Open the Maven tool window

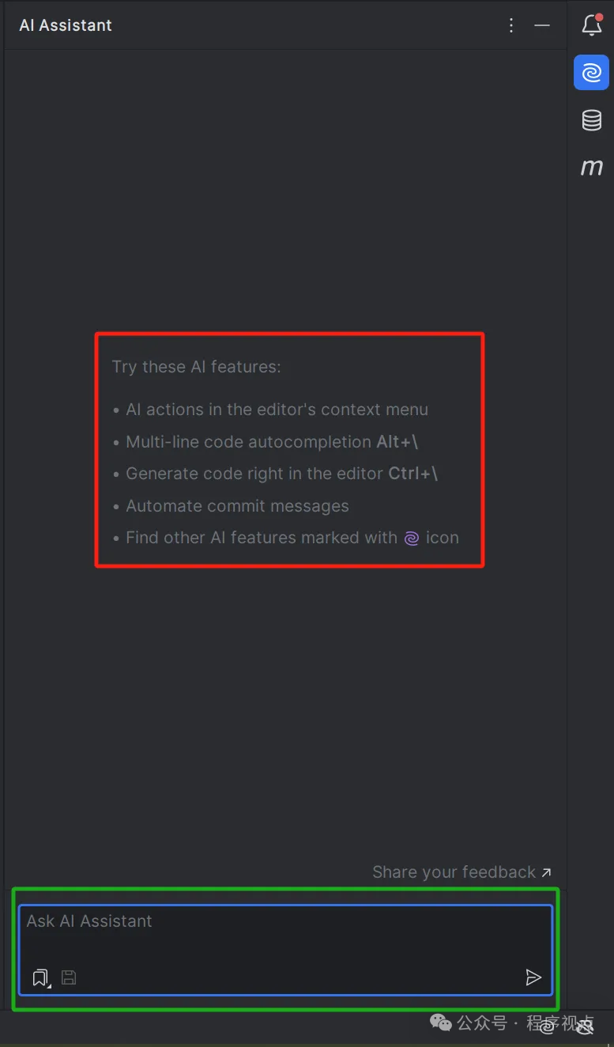click(x=591, y=167)
